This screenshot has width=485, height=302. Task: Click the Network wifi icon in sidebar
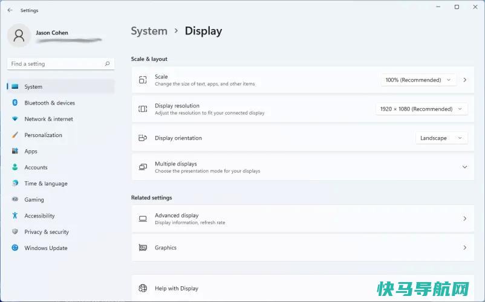click(15, 118)
